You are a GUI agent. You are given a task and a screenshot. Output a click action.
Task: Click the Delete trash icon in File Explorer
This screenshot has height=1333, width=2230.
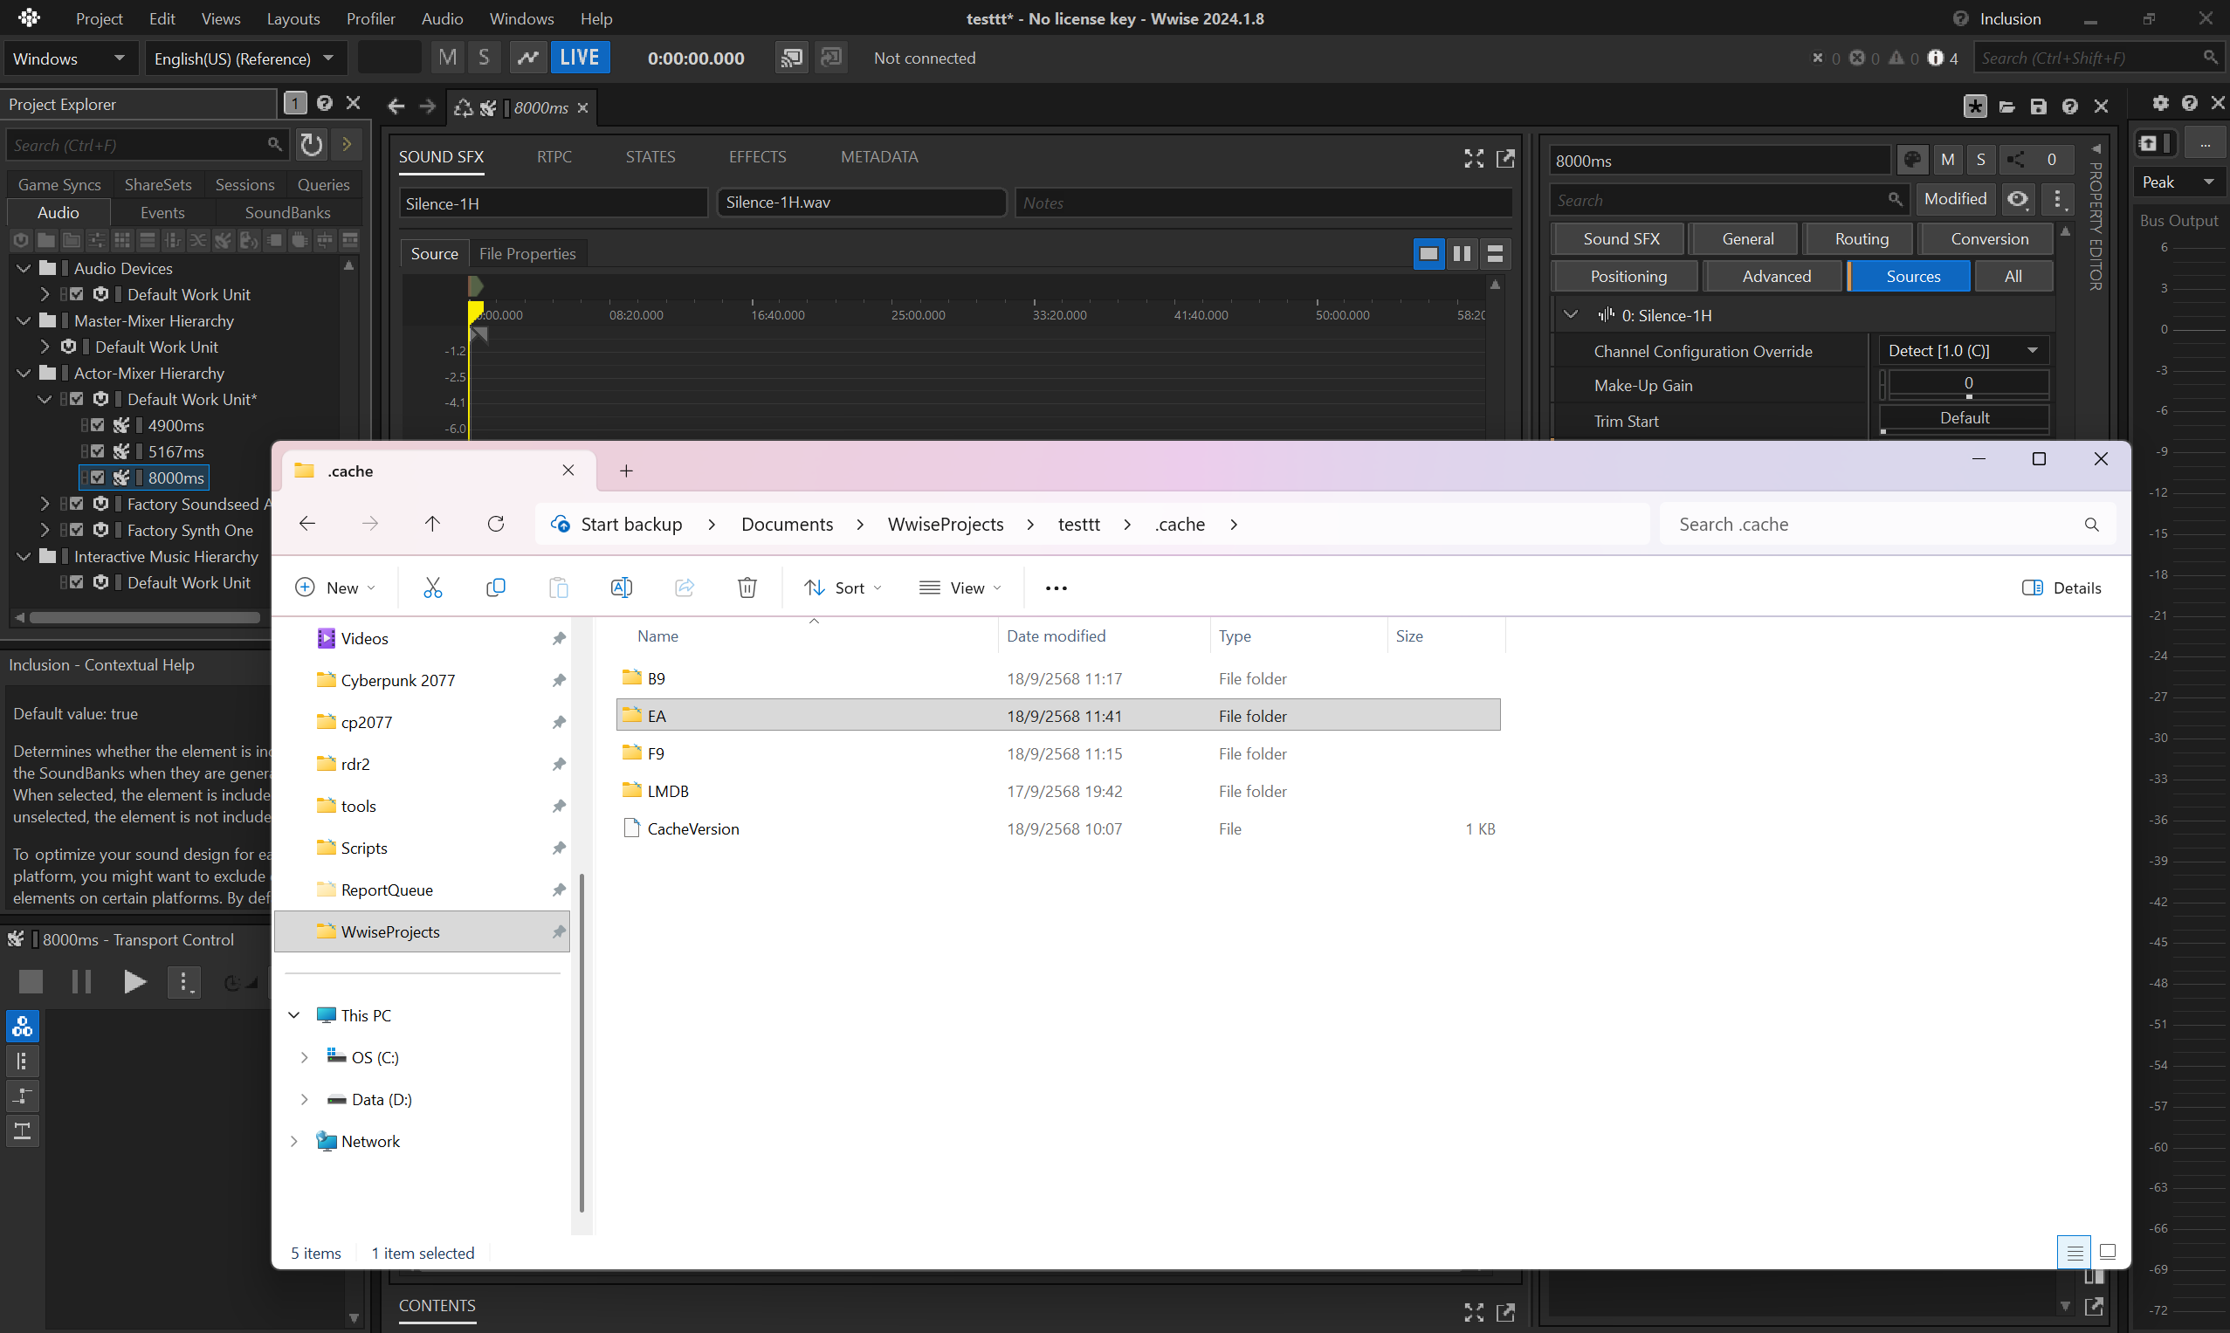coord(747,587)
